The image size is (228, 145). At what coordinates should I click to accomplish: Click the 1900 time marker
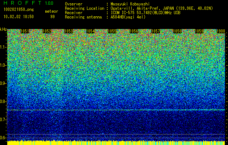[x=221, y=31]
